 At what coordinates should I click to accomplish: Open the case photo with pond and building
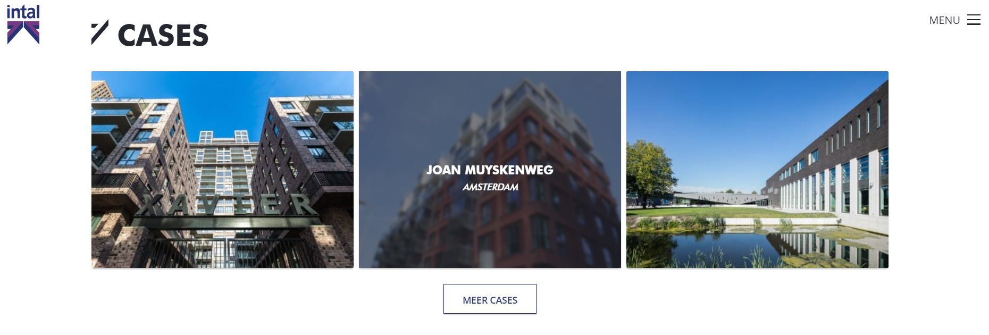(757, 170)
